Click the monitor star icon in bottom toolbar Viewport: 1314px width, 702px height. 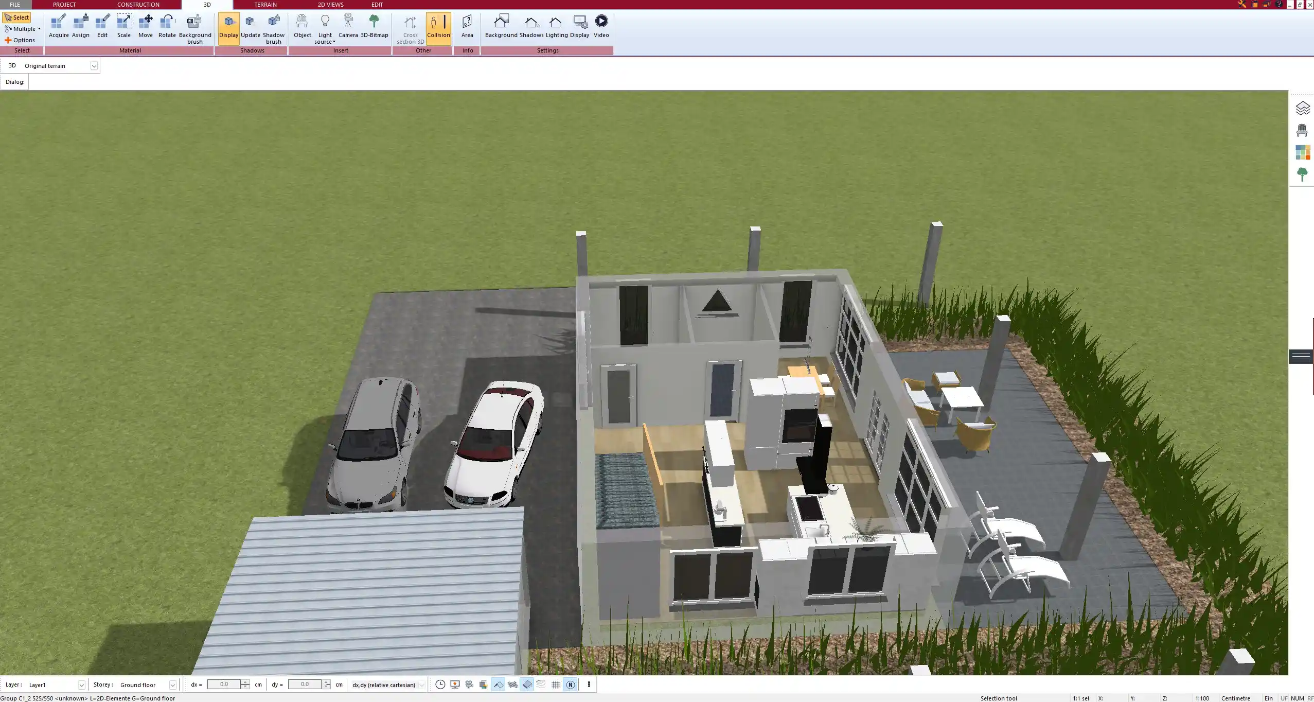pos(455,685)
